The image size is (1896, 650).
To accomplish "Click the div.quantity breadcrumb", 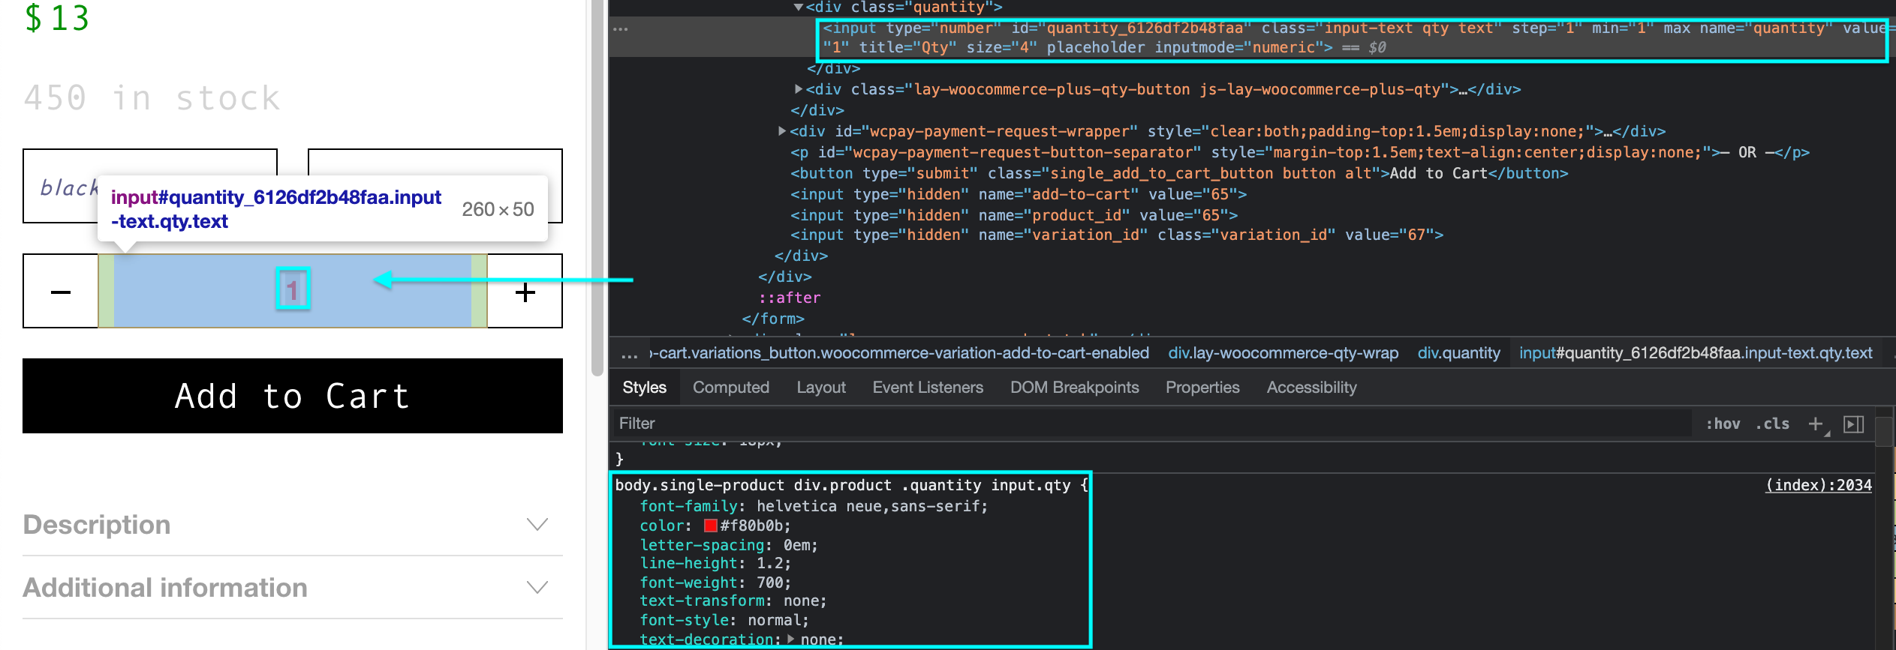I will [1458, 353].
